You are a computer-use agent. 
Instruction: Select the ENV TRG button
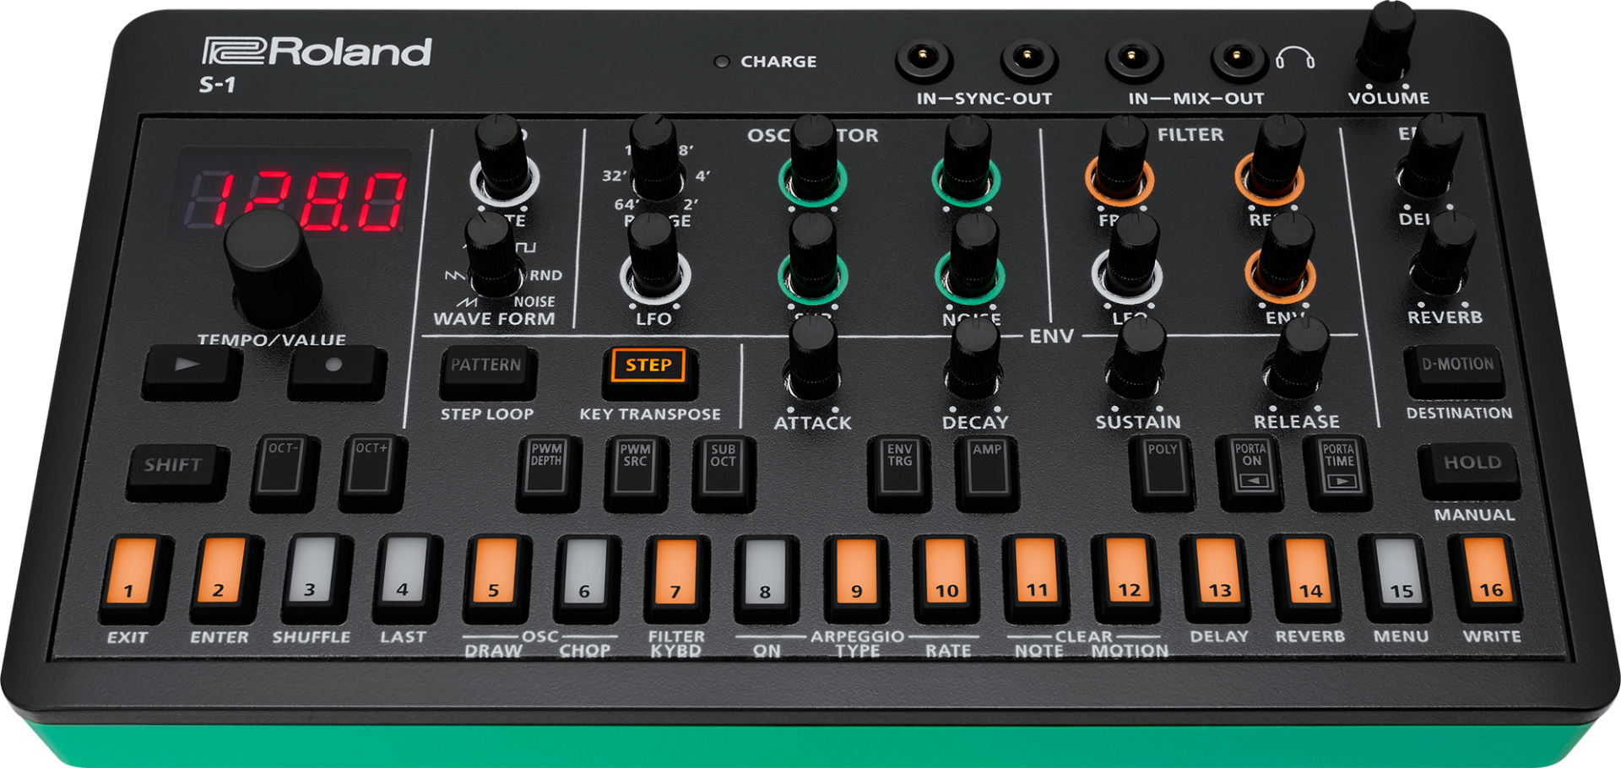click(x=900, y=472)
